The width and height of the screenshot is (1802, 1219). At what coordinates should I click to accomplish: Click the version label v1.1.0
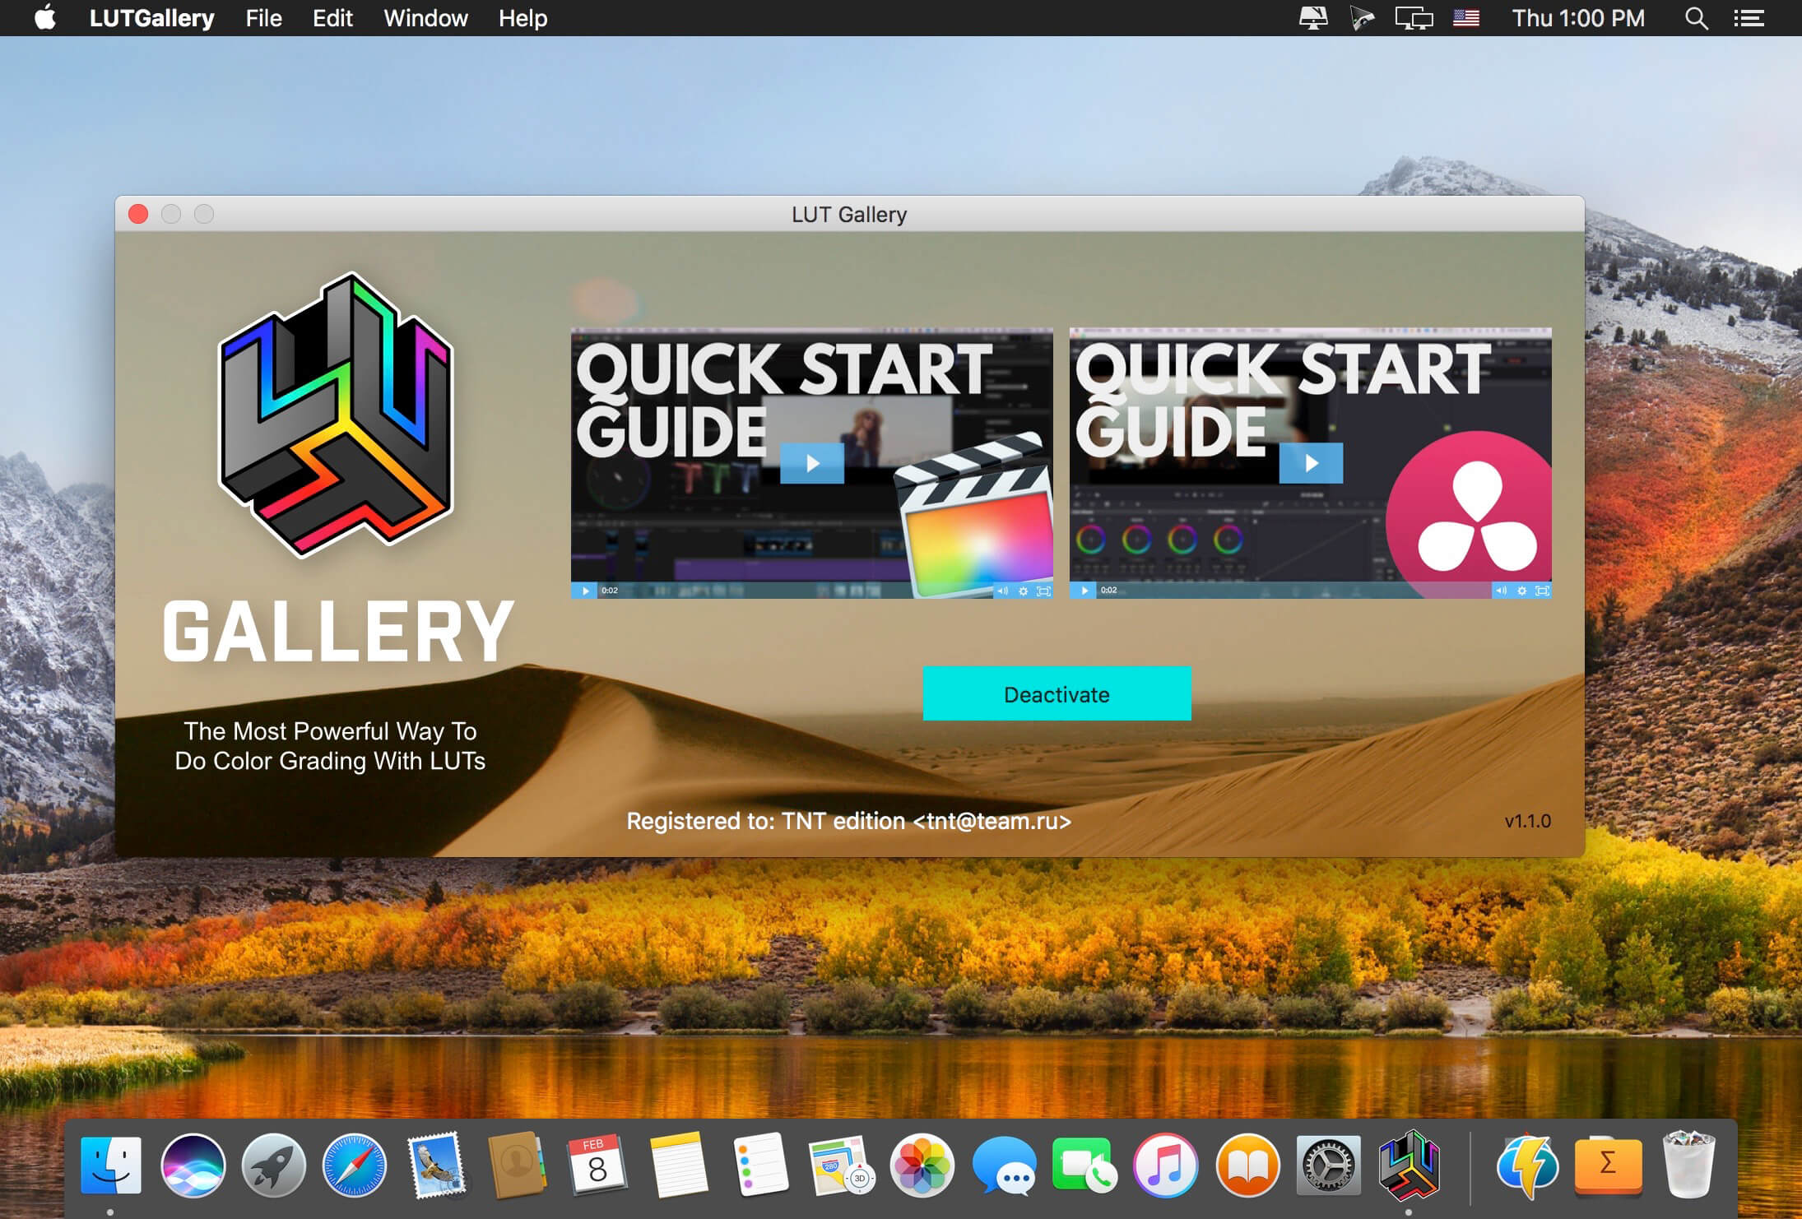1527,821
